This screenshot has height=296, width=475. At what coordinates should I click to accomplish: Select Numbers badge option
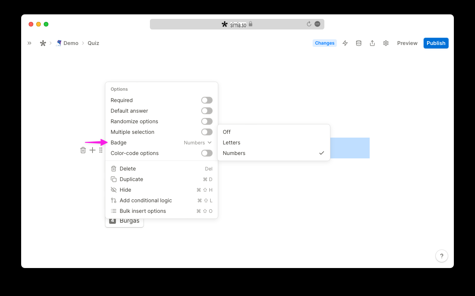click(274, 153)
